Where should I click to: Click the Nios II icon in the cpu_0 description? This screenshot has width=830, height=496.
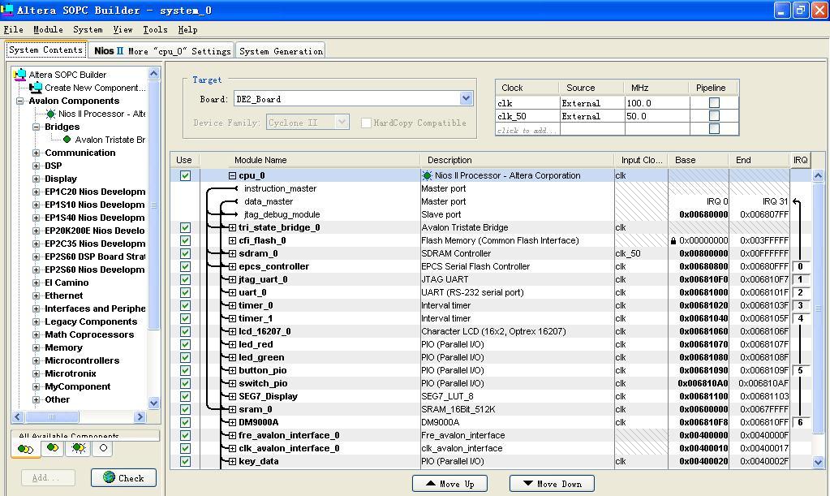click(x=428, y=175)
